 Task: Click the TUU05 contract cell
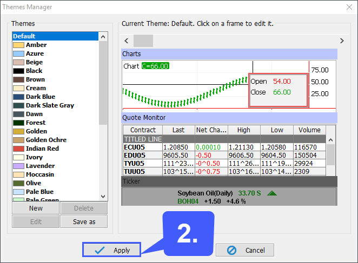pos(143,172)
